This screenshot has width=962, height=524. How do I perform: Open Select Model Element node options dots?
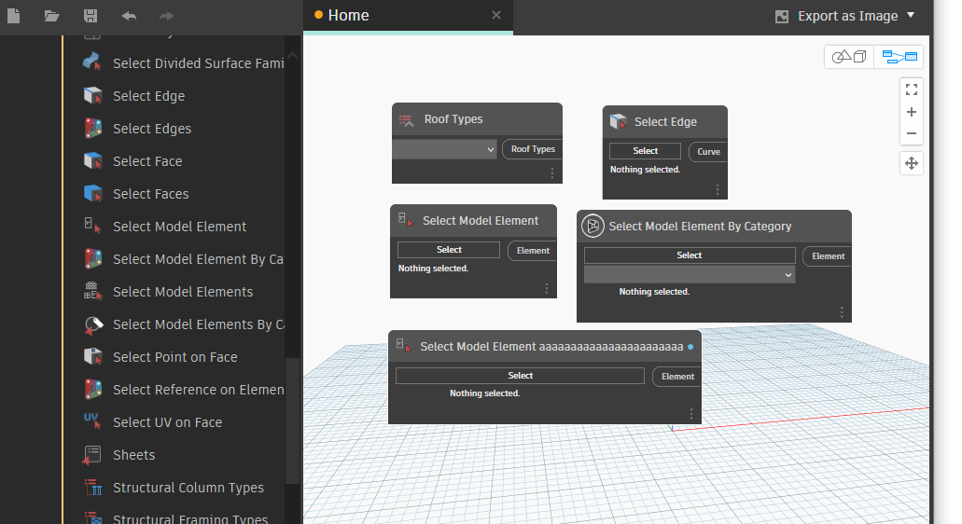[x=547, y=289]
